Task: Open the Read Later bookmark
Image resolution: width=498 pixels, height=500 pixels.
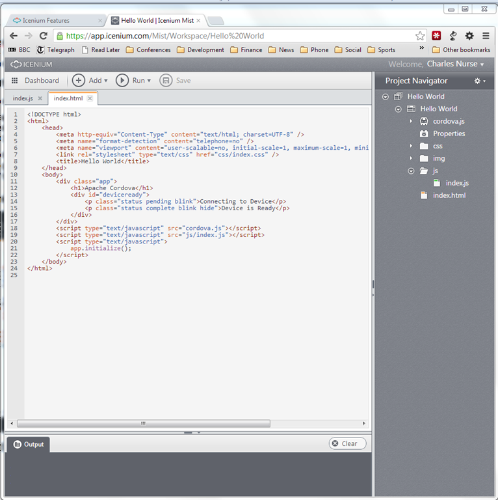Action: 101,49
